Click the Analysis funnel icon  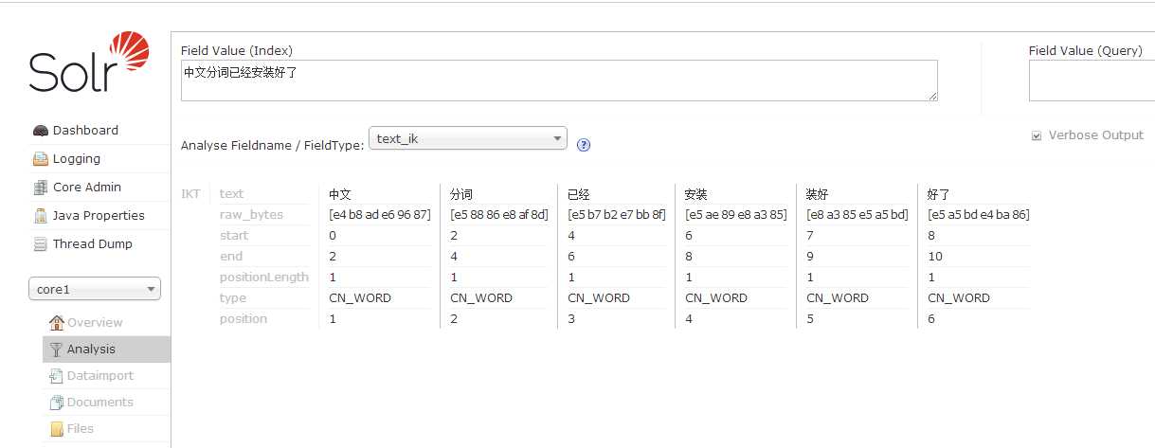point(56,349)
